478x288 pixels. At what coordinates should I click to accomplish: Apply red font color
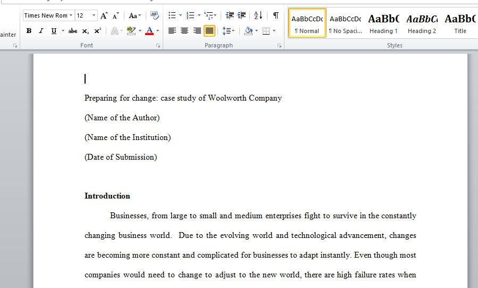(x=149, y=31)
